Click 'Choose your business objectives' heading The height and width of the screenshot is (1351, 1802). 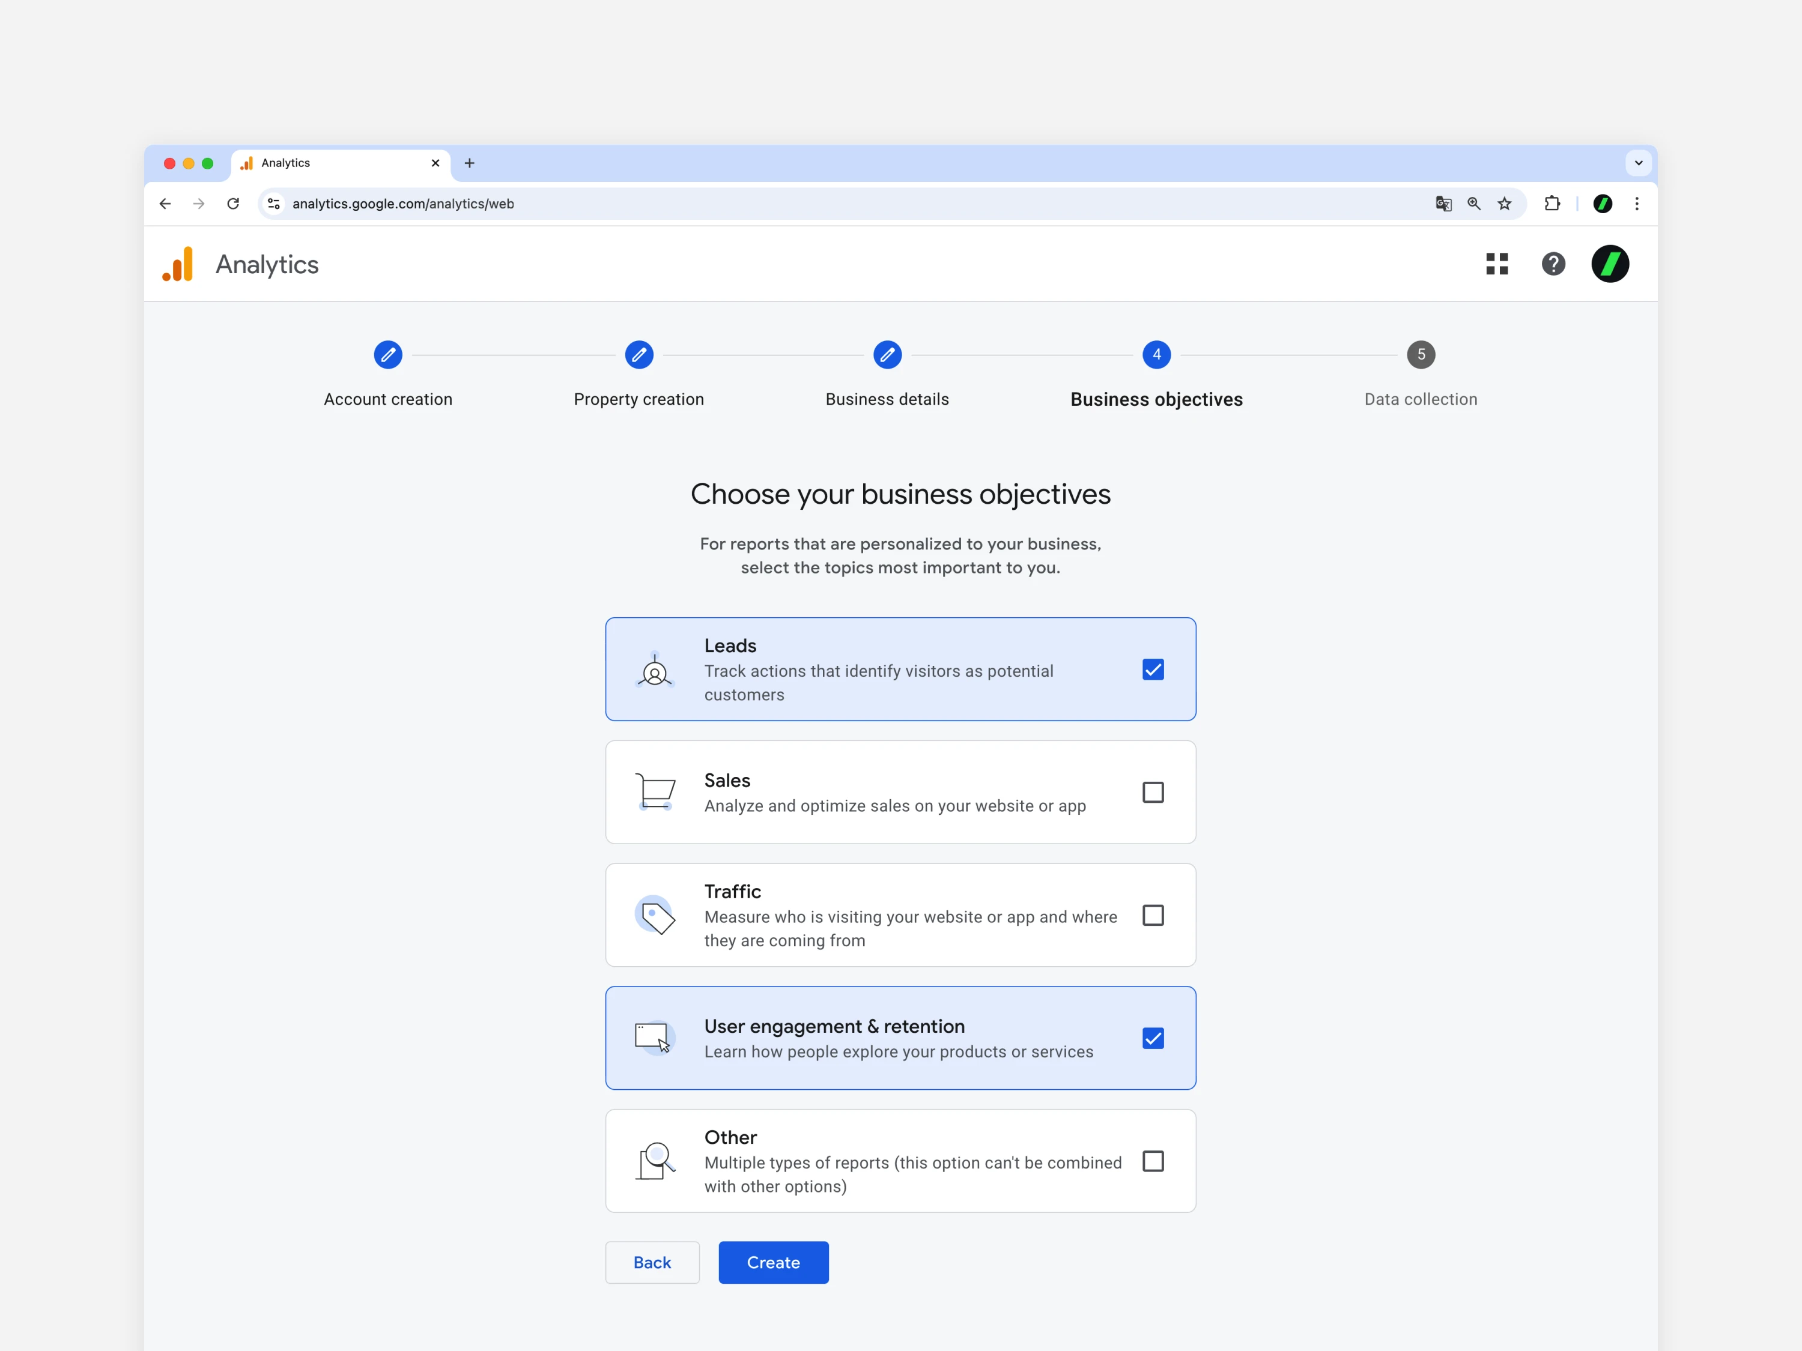point(900,494)
